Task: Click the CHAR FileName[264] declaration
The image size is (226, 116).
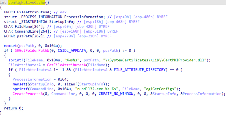Action: [25, 27]
